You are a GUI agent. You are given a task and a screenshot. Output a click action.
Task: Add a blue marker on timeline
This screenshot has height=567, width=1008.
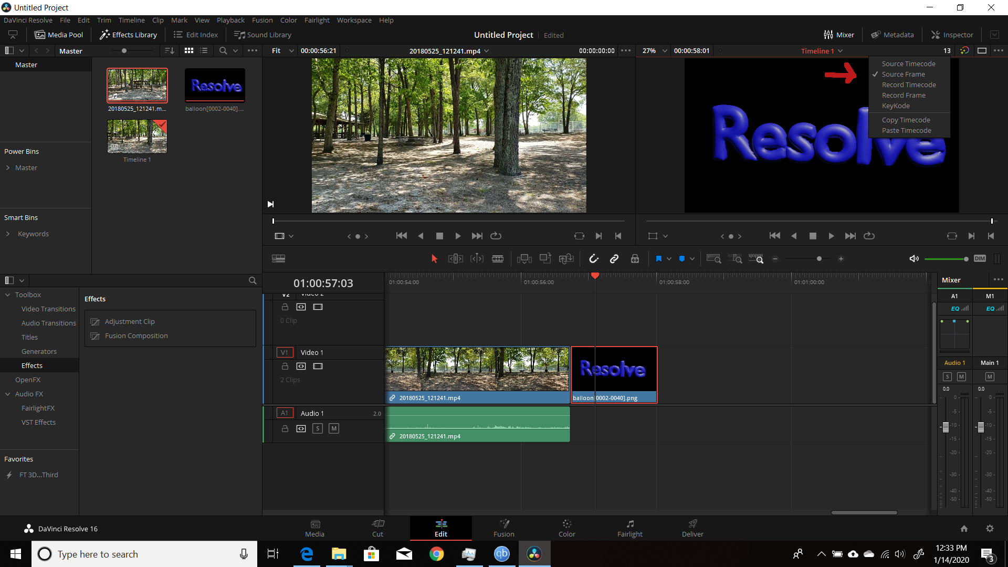point(681,259)
